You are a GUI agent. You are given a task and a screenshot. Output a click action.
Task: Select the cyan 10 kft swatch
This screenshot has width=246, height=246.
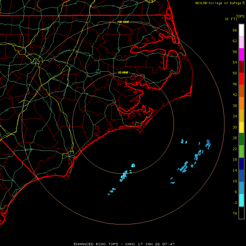241,200
